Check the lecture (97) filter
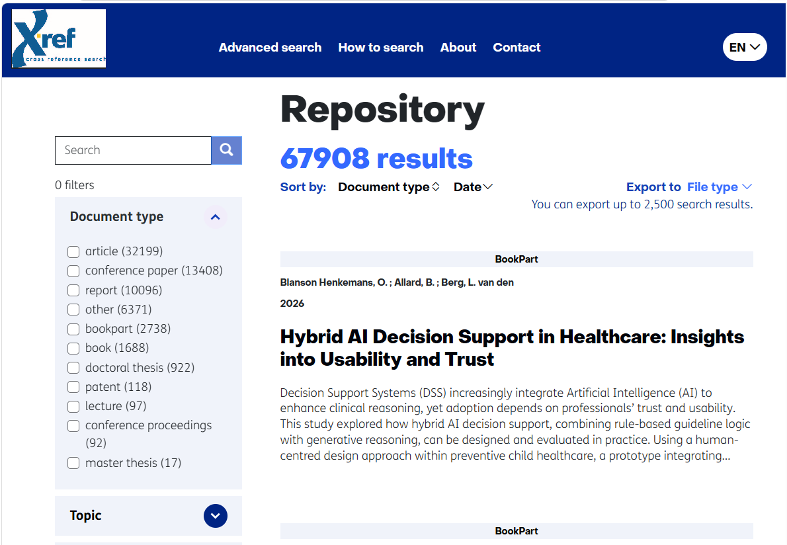 coord(73,407)
